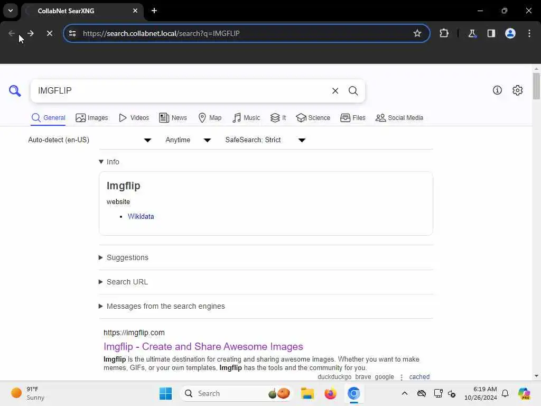The width and height of the screenshot is (541, 406).
Task: Switch to the Science category tab
Action: click(x=313, y=118)
